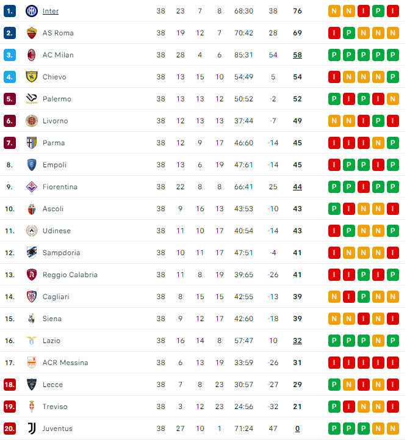Screen dimensions: 407x442
Task: Click Juventus's underlined 0 points
Action: coord(297,429)
